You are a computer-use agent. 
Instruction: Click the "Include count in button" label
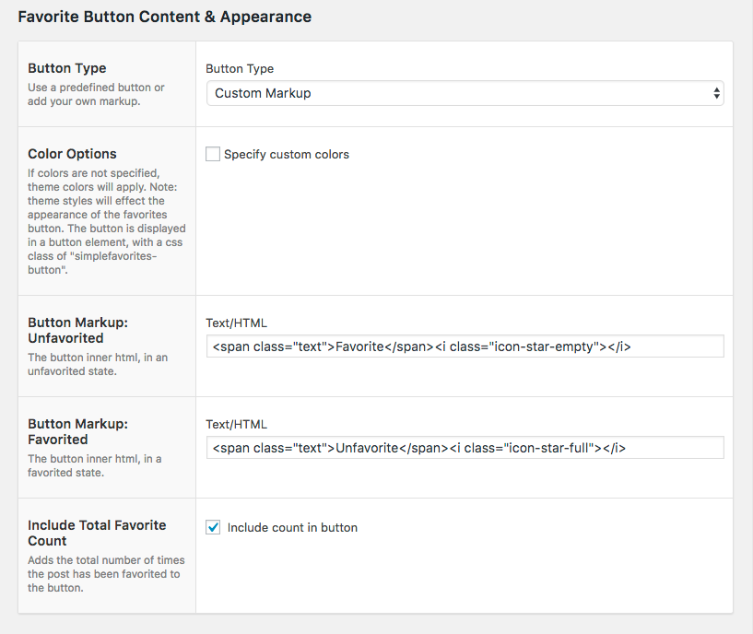pos(292,528)
